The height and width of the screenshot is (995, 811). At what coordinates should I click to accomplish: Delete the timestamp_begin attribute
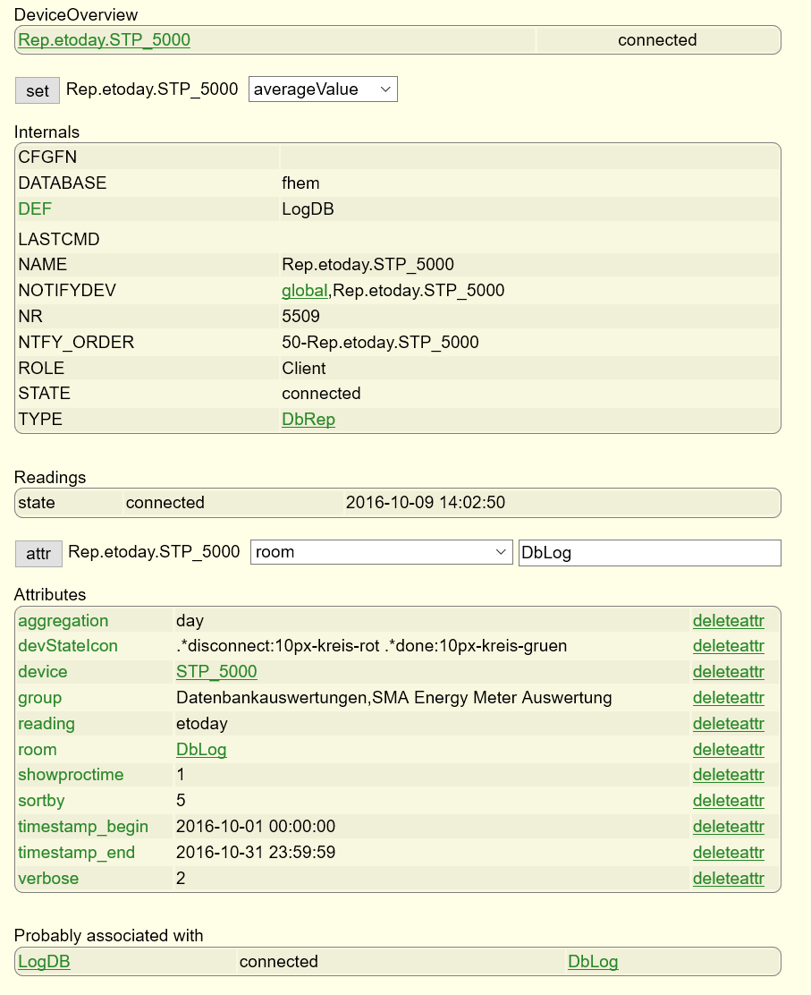728,827
